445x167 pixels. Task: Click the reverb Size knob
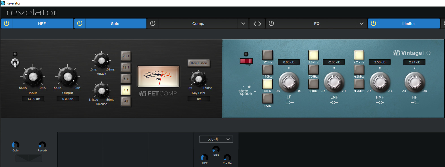216,149
